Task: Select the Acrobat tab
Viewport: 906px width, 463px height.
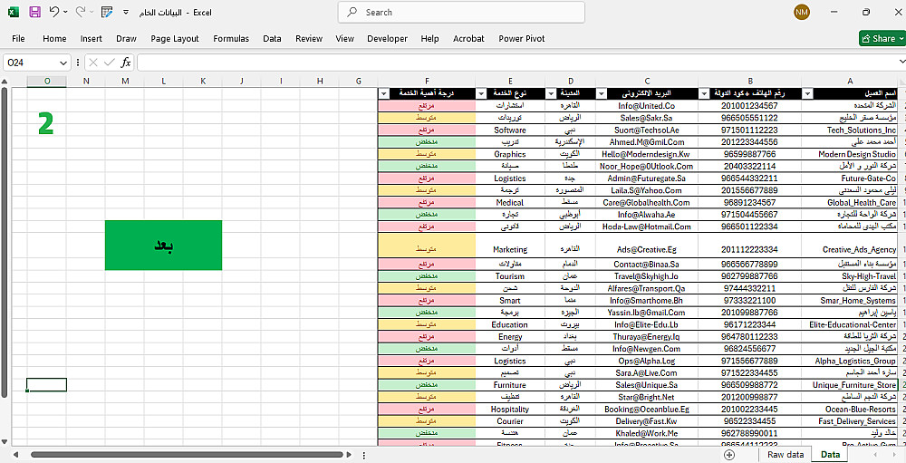Action: (468, 39)
